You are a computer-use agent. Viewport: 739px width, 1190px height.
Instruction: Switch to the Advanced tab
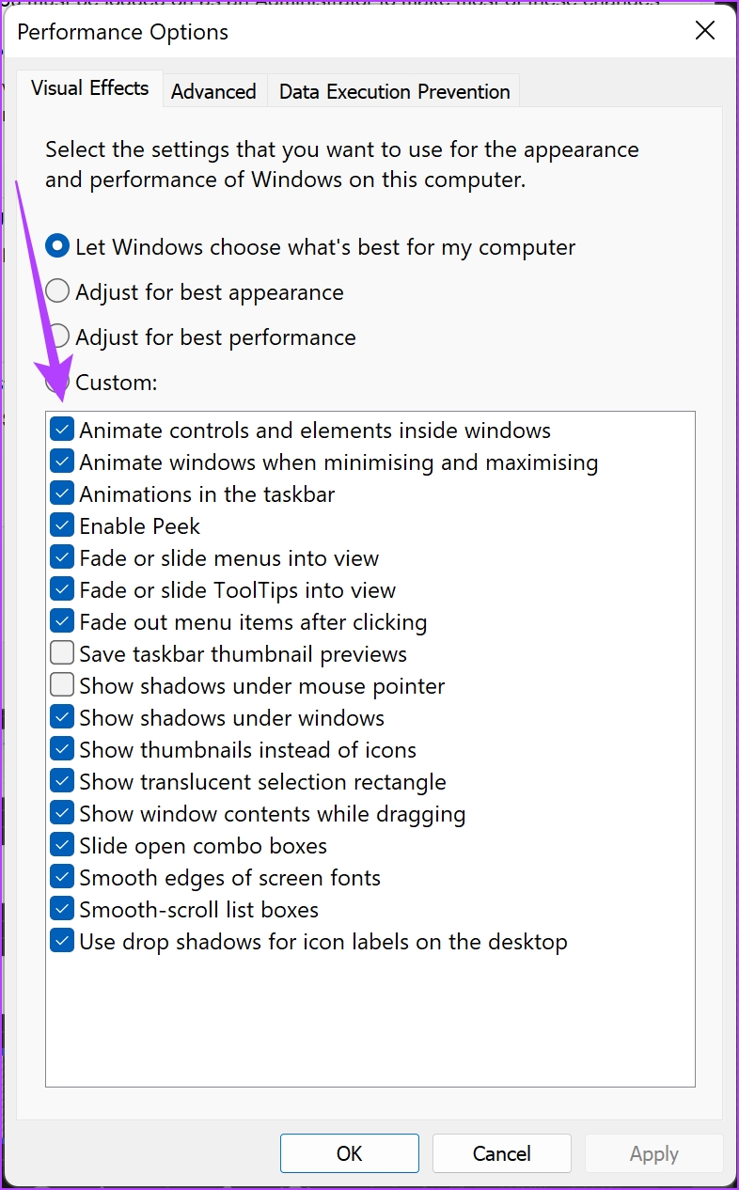coord(213,91)
